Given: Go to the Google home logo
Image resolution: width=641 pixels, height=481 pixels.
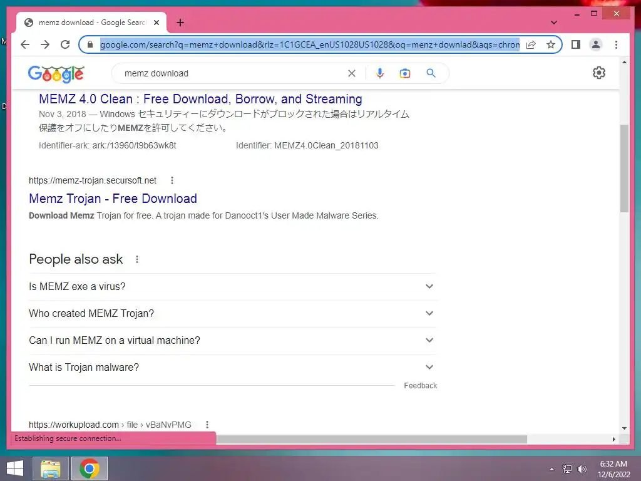Looking at the screenshot, I should point(56,74).
